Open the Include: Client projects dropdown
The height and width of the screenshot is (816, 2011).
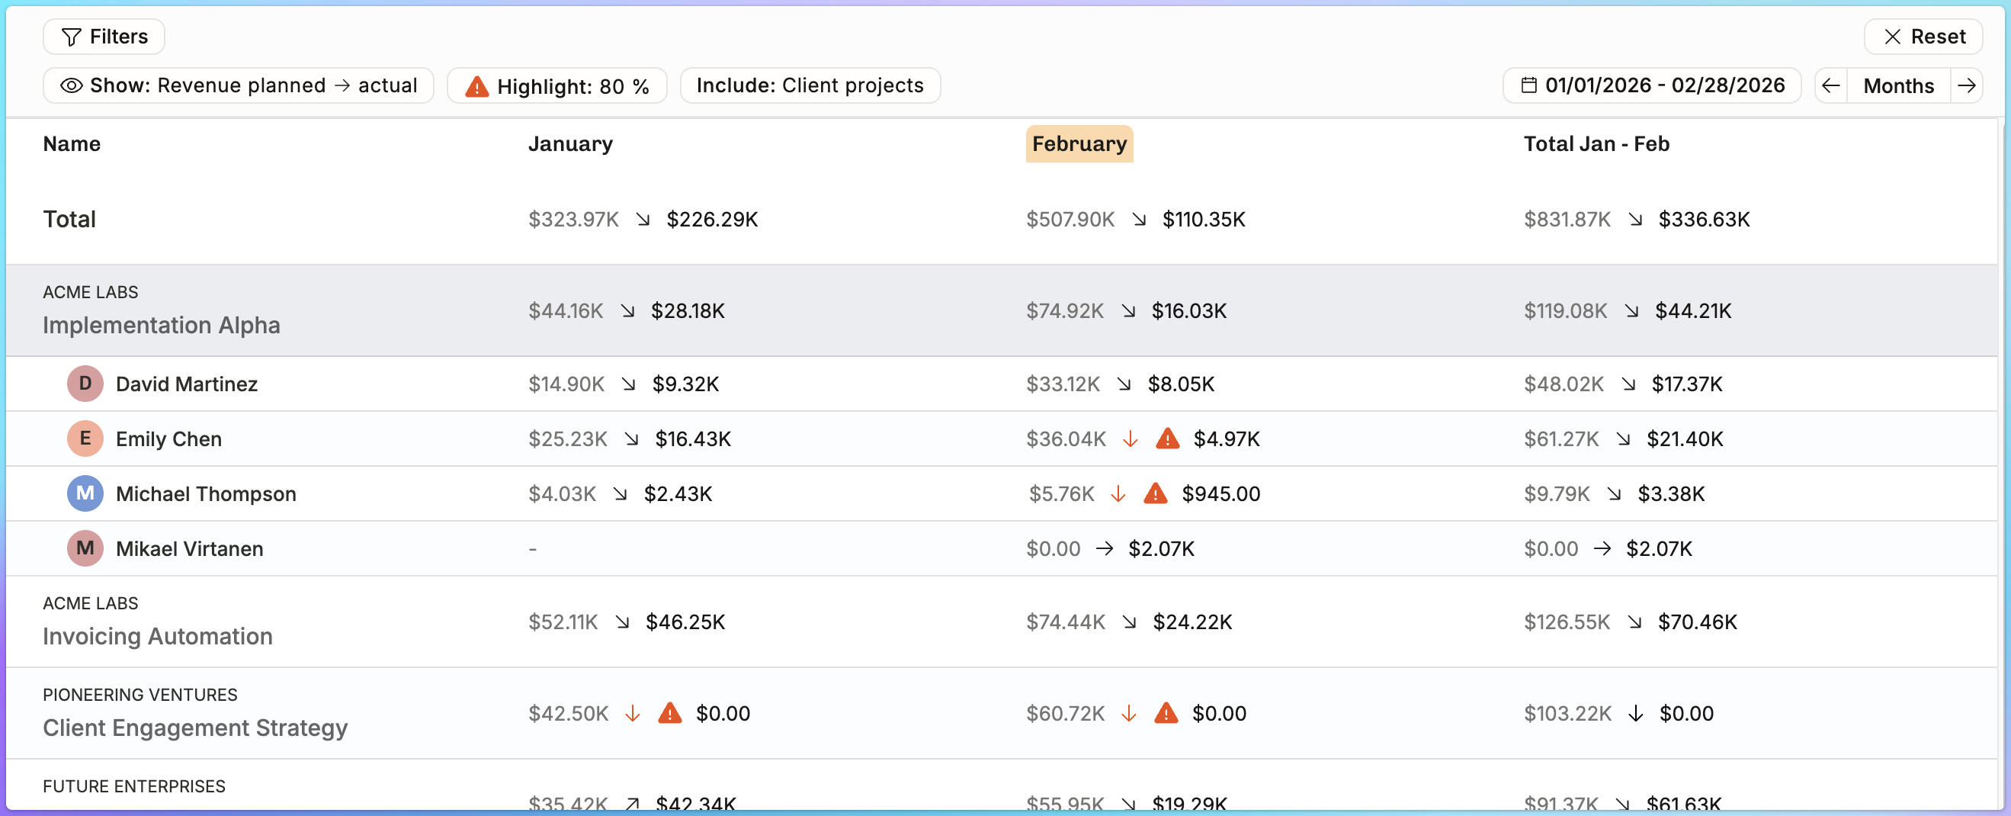click(810, 85)
